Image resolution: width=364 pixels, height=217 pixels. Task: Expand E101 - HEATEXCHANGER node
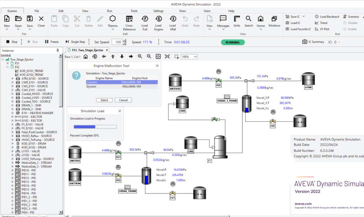12,113
